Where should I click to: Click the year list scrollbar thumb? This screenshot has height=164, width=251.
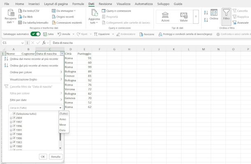coord(60,137)
